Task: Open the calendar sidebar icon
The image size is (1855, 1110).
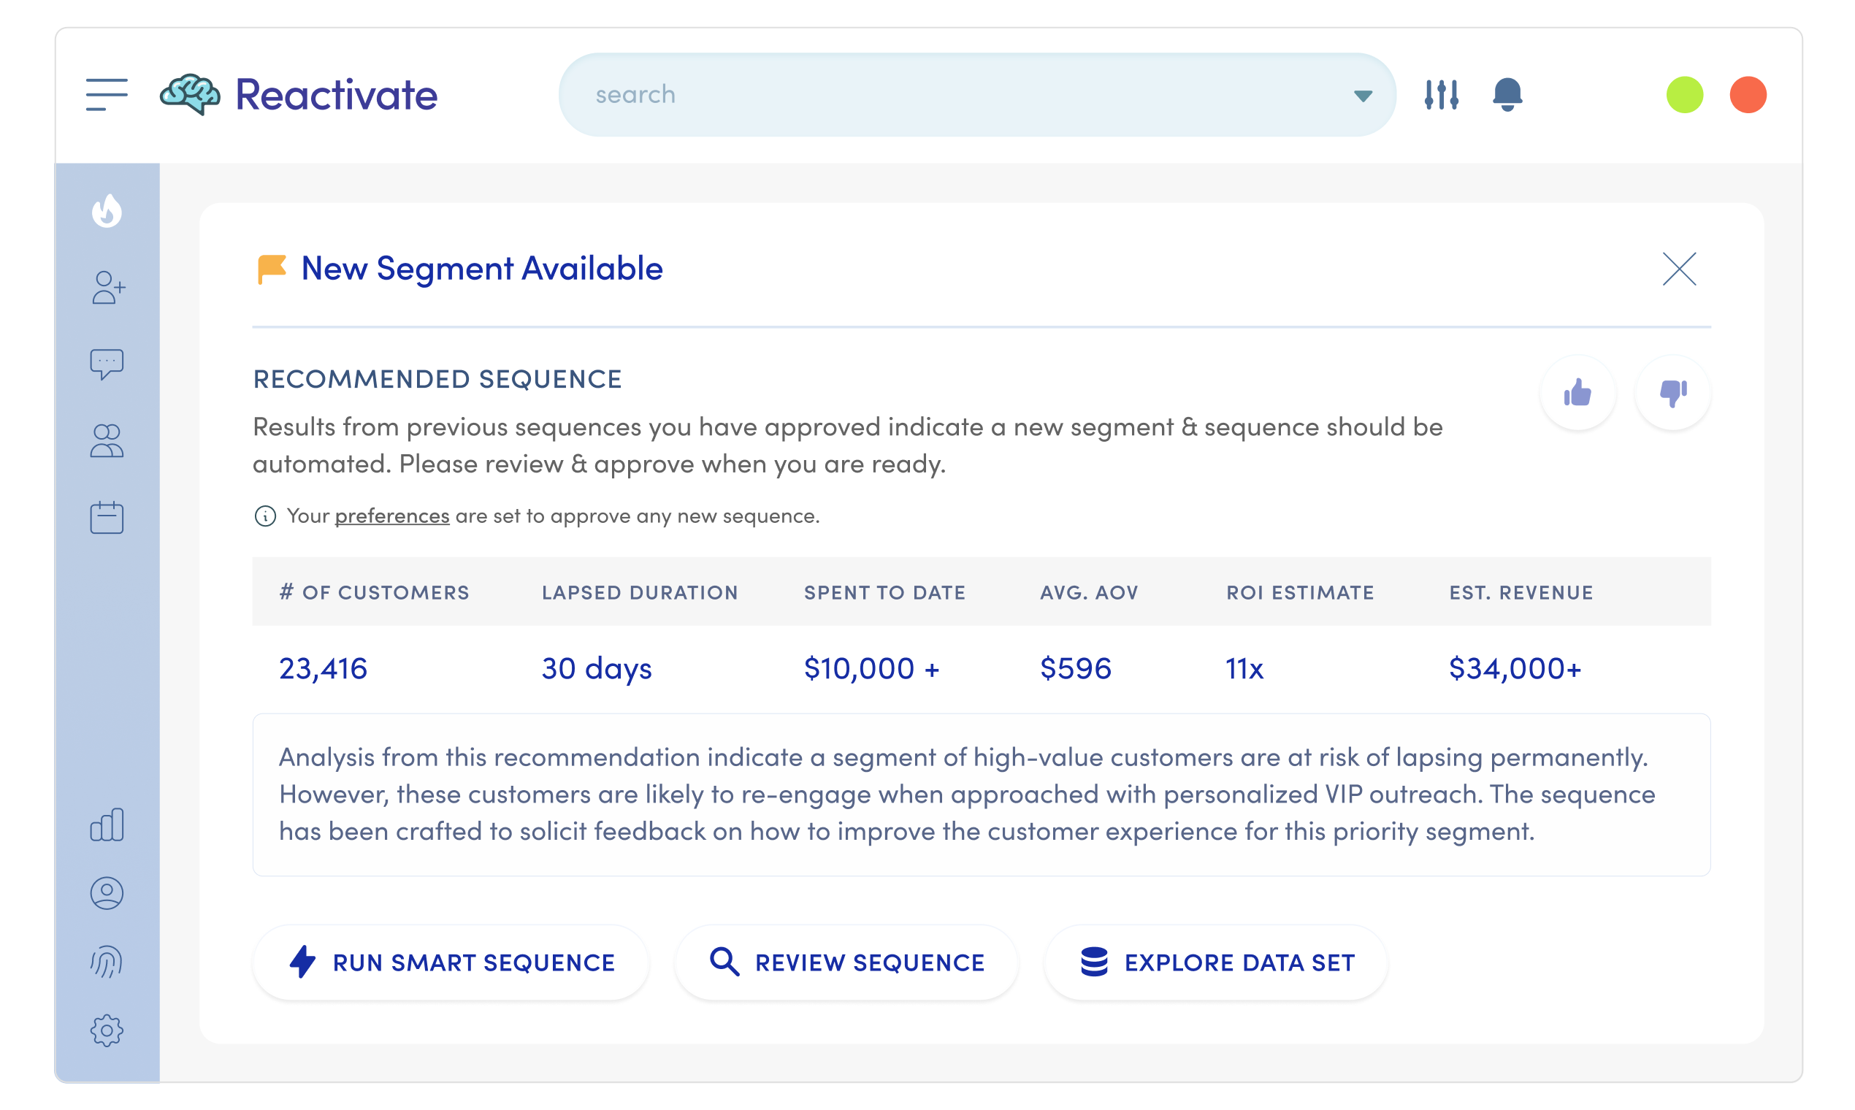Action: tap(107, 518)
